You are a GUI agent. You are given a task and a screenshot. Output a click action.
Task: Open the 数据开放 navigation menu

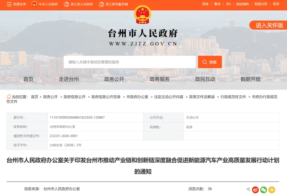click(x=250, y=79)
